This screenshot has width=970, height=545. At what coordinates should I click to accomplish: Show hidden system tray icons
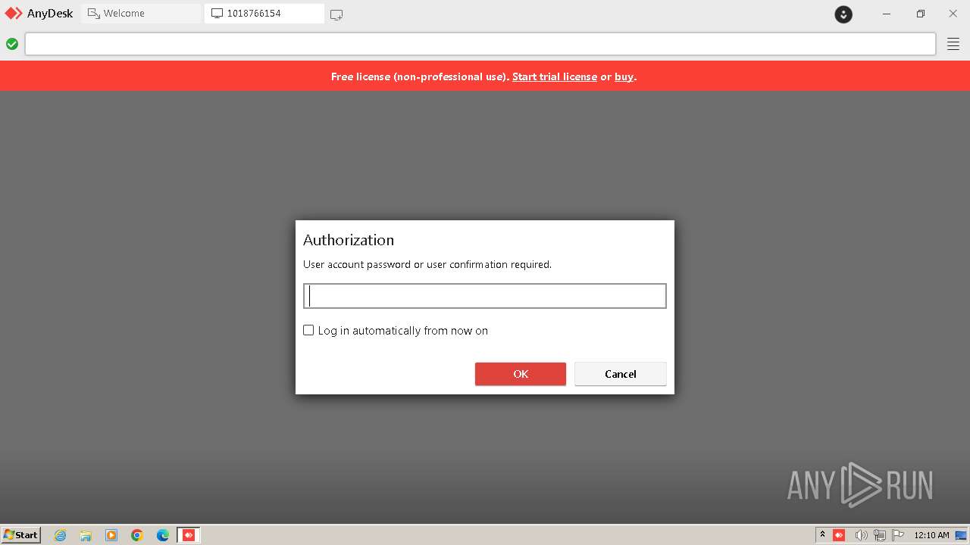tap(822, 535)
